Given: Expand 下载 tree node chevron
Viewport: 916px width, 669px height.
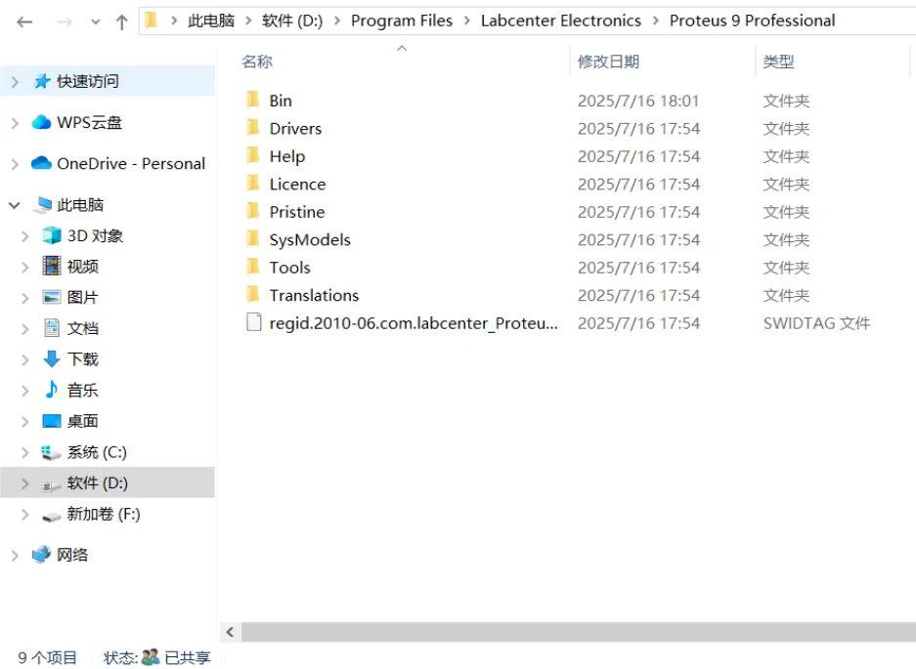Looking at the screenshot, I should tap(25, 359).
